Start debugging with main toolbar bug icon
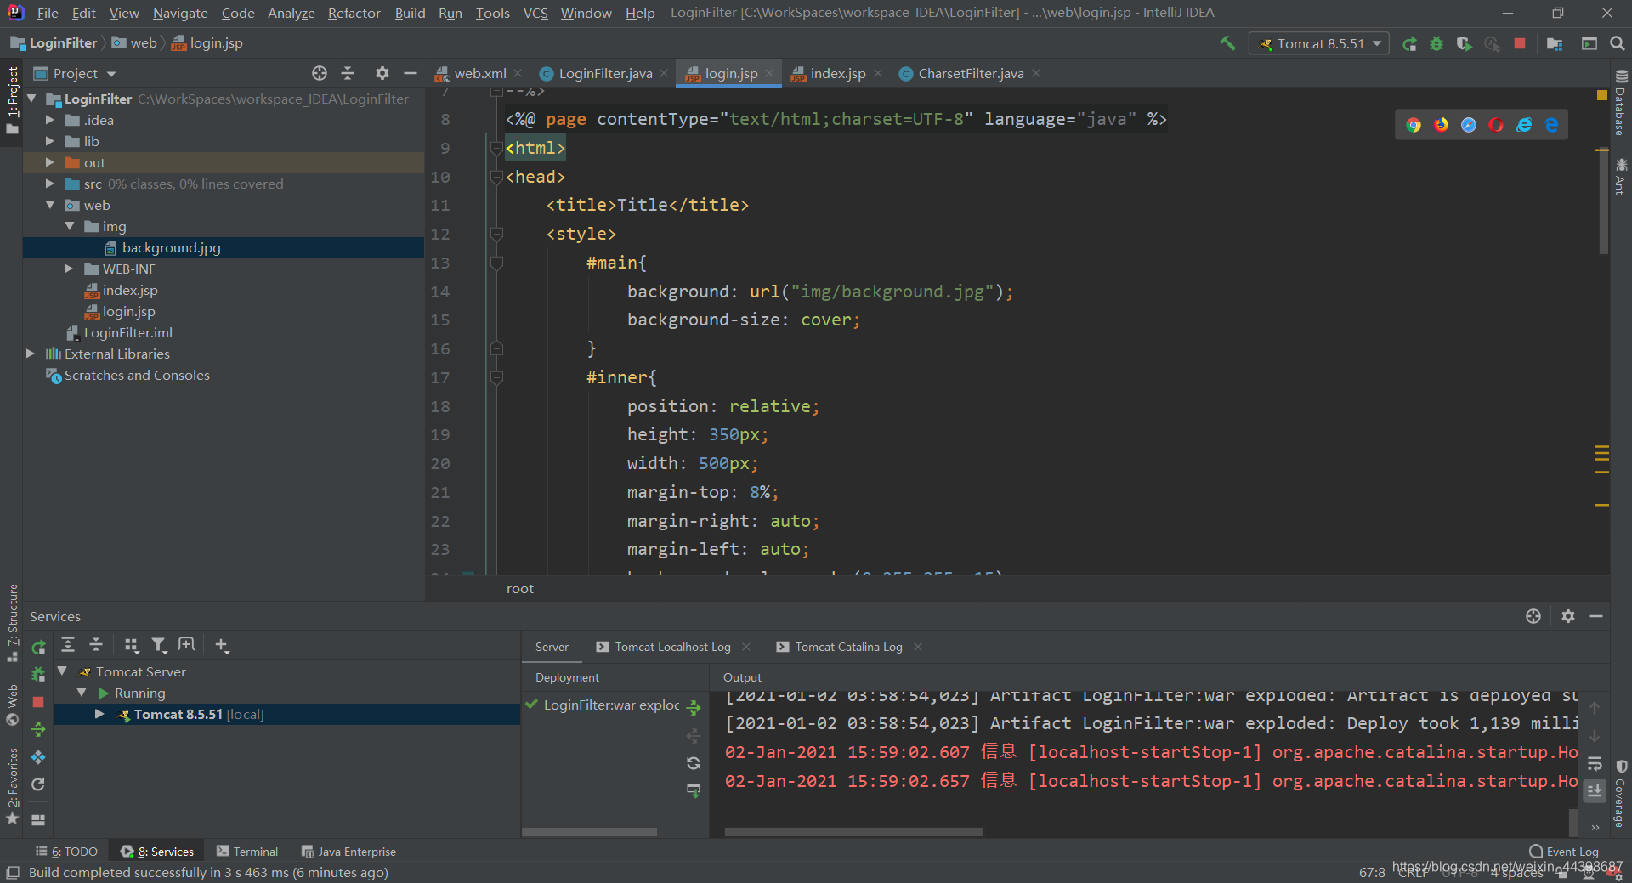 [1436, 43]
